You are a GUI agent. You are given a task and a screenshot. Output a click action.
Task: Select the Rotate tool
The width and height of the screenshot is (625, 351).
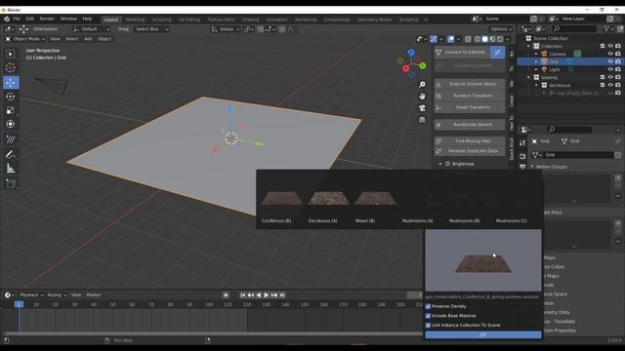(x=11, y=97)
